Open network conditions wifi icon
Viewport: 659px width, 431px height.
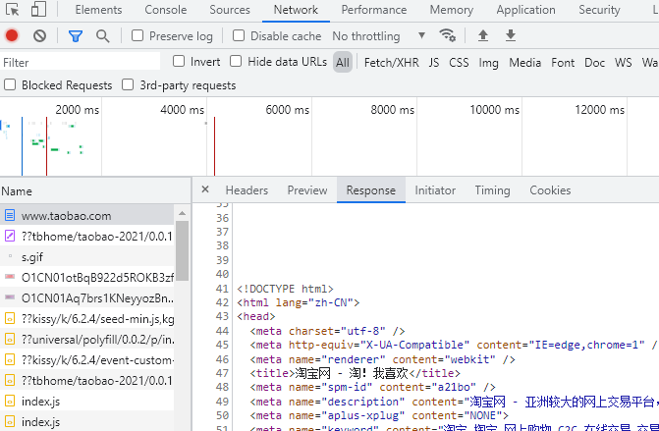coord(448,36)
